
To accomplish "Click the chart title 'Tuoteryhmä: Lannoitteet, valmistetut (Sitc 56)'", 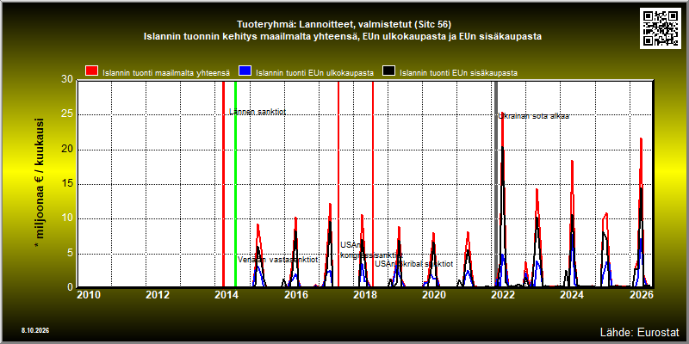I will [x=344, y=24].
